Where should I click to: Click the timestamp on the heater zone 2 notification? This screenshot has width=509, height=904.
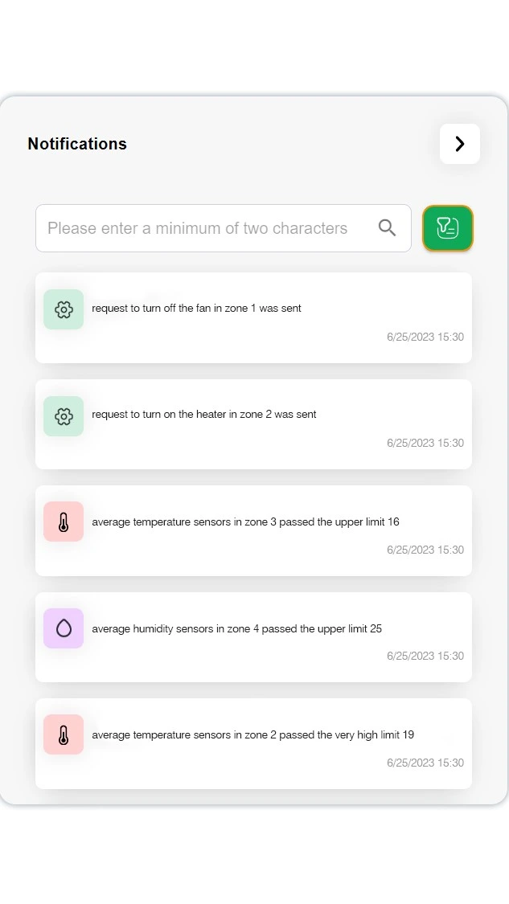(425, 444)
